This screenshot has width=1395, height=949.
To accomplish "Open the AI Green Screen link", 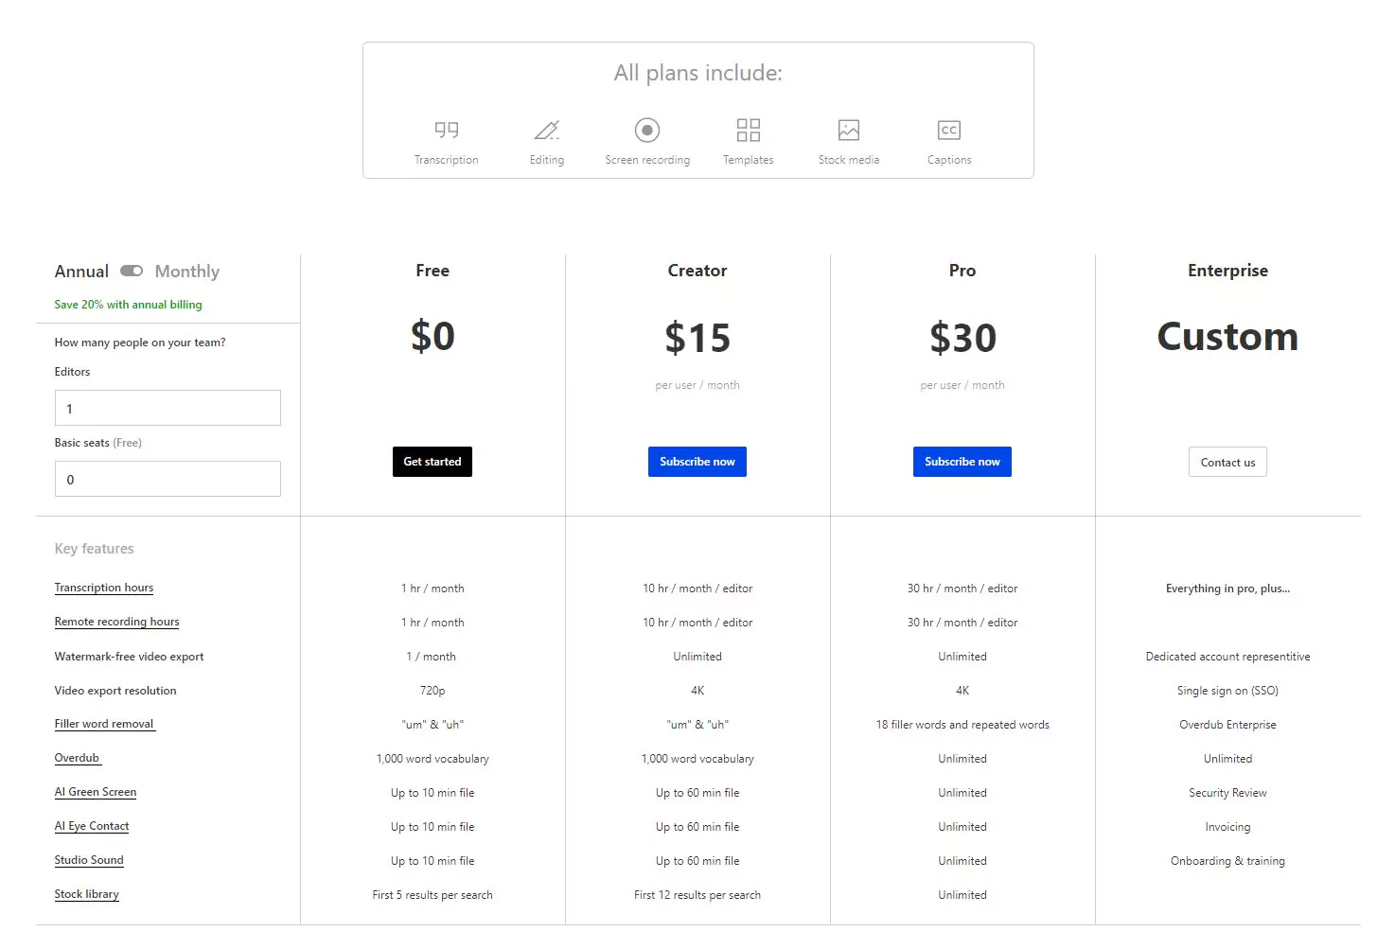I will [96, 792].
